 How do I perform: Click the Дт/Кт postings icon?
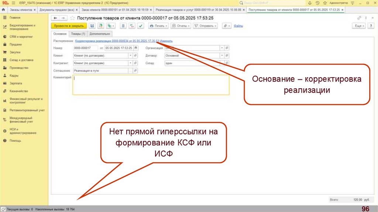click(132, 26)
